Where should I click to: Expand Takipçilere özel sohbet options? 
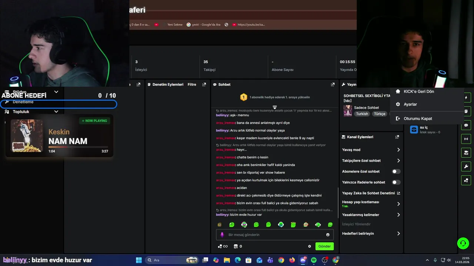click(x=398, y=161)
